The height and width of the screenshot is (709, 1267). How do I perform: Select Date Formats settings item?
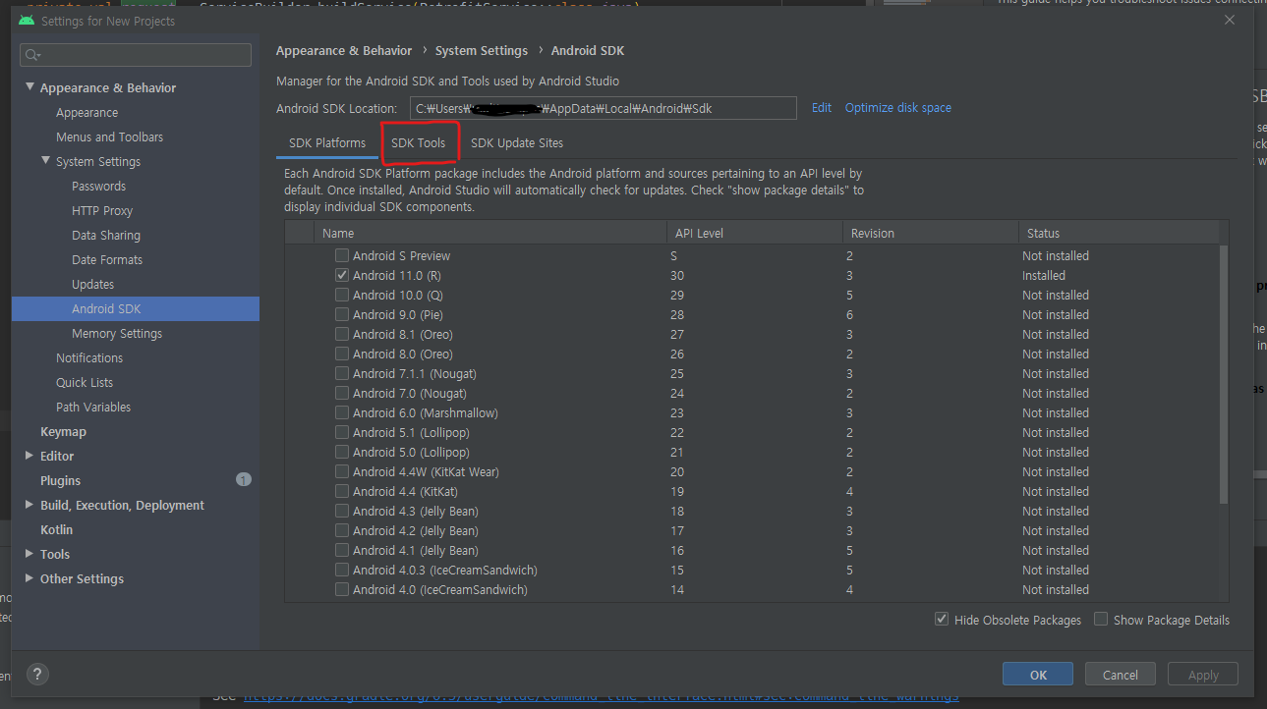coord(107,259)
